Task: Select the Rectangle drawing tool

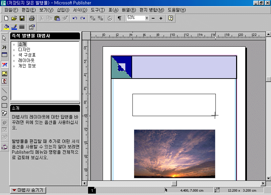Action: [x=4, y=106]
